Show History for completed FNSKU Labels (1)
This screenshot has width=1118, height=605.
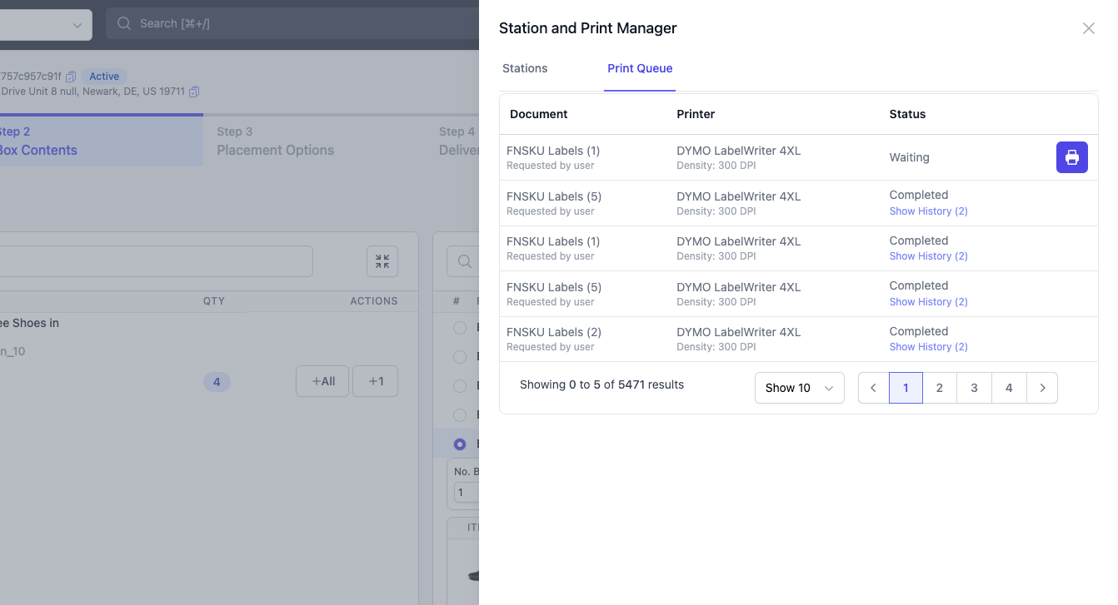tap(928, 256)
